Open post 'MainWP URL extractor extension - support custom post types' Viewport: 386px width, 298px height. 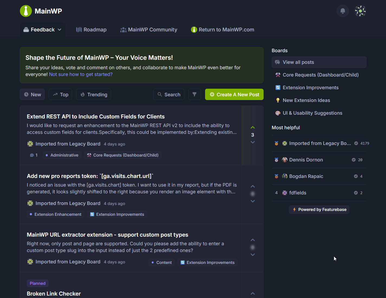pyautogui.click(x=108, y=235)
